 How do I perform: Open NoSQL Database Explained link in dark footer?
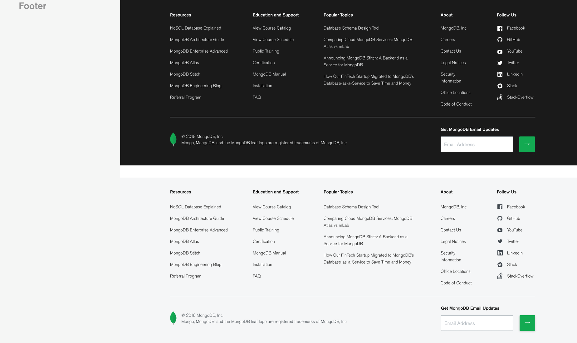(195, 28)
